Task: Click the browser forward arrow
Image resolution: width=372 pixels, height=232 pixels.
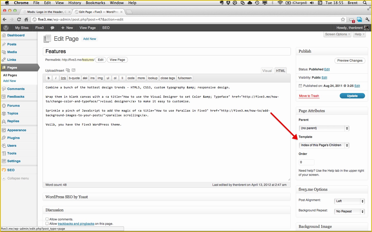Action: 12,19
